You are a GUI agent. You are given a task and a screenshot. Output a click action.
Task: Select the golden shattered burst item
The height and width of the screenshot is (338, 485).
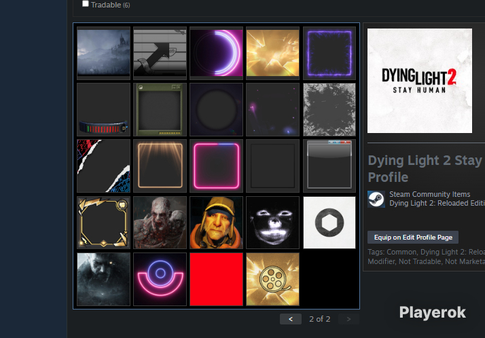point(273,53)
